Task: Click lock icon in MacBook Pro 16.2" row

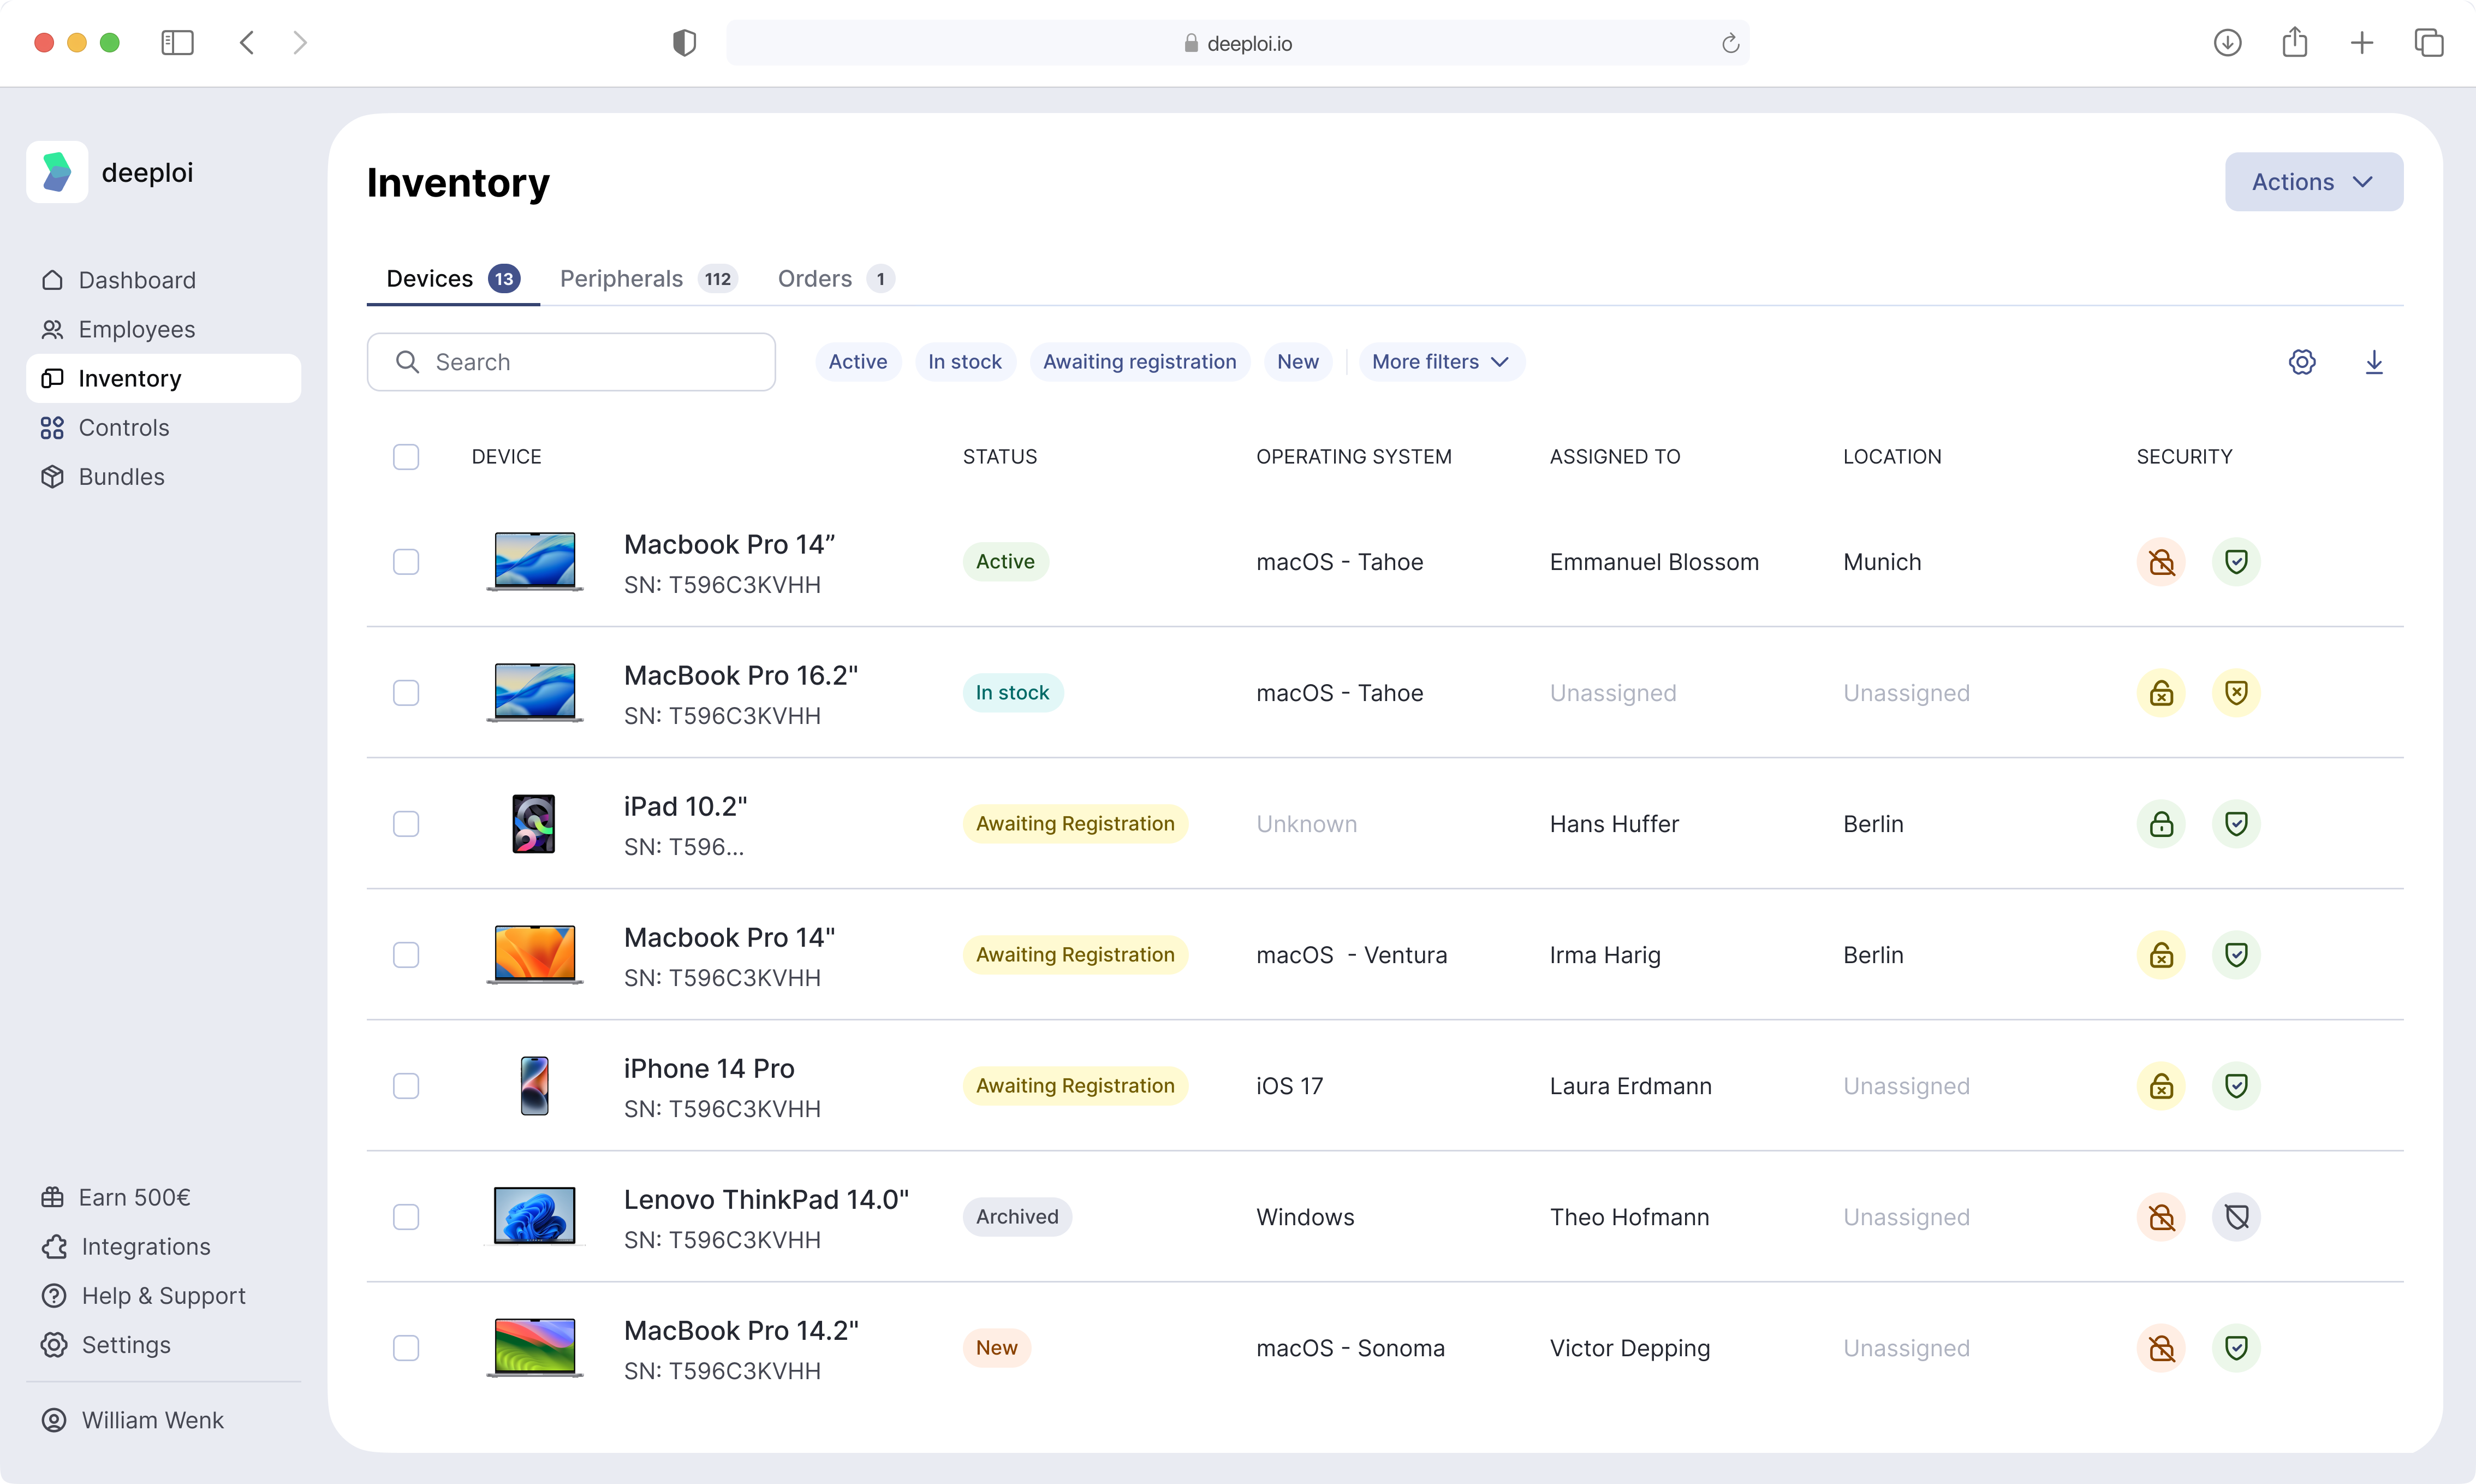Action: point(2161,693)
